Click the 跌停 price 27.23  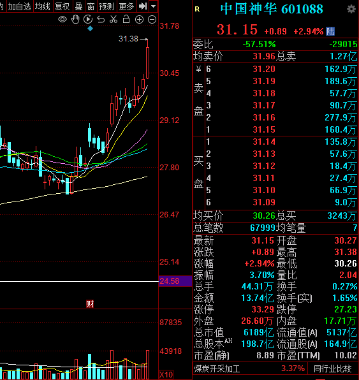pyautogui.click(x=346, y=309)
